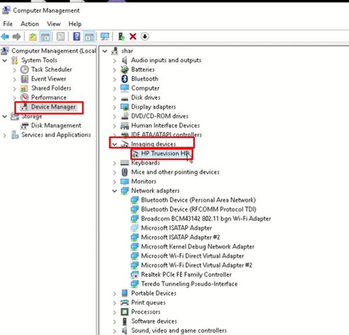Click Scan for hardware changes monitor icon

(x=105, y=37)
